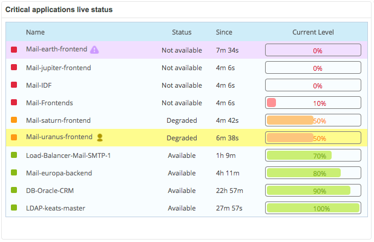Viewport: 374px width, 242px height.
Task: Open the Mail-europa-backend entry
Action: click(x=59, y=173)
